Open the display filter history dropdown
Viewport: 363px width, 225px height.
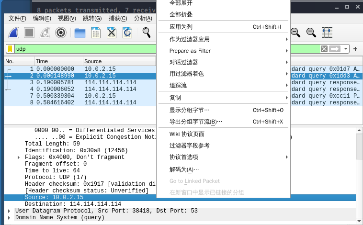pos(345,49)
